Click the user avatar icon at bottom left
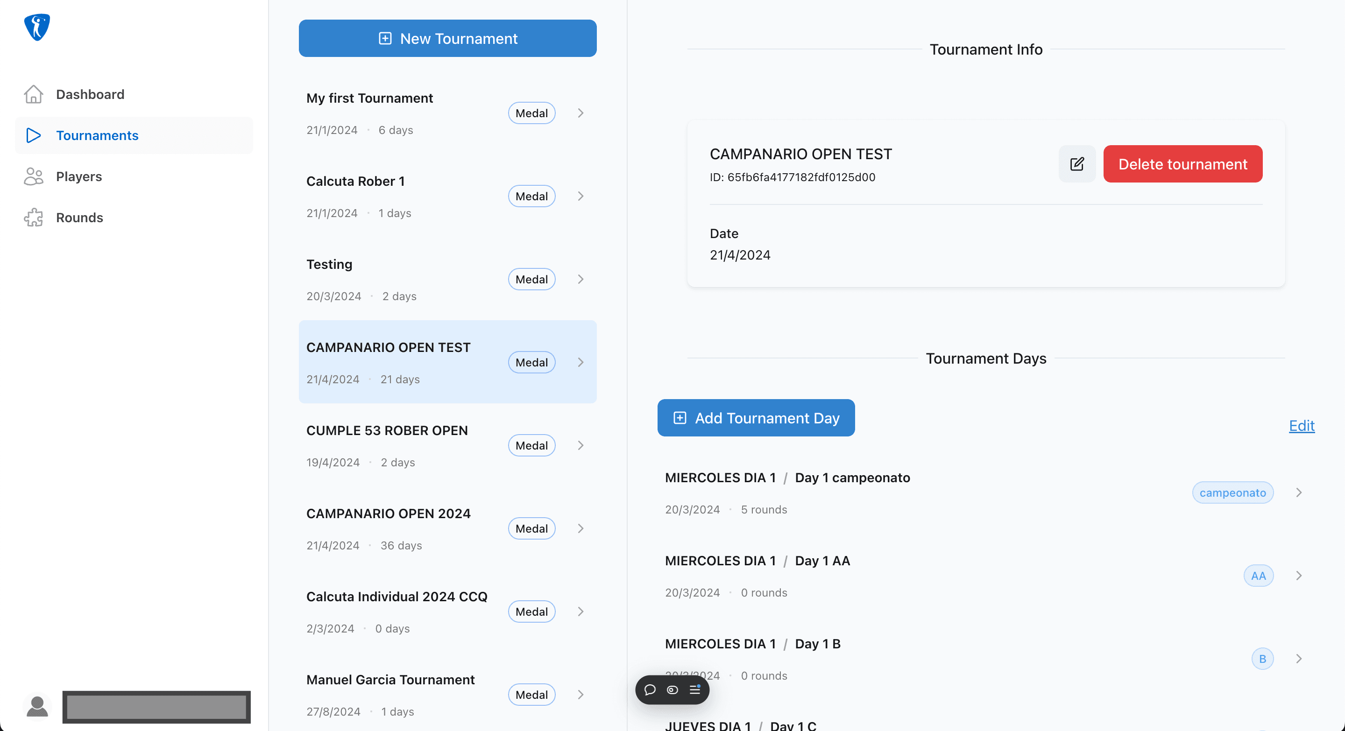The width and height of the screenshot is (1345, 731). [37, 707]
